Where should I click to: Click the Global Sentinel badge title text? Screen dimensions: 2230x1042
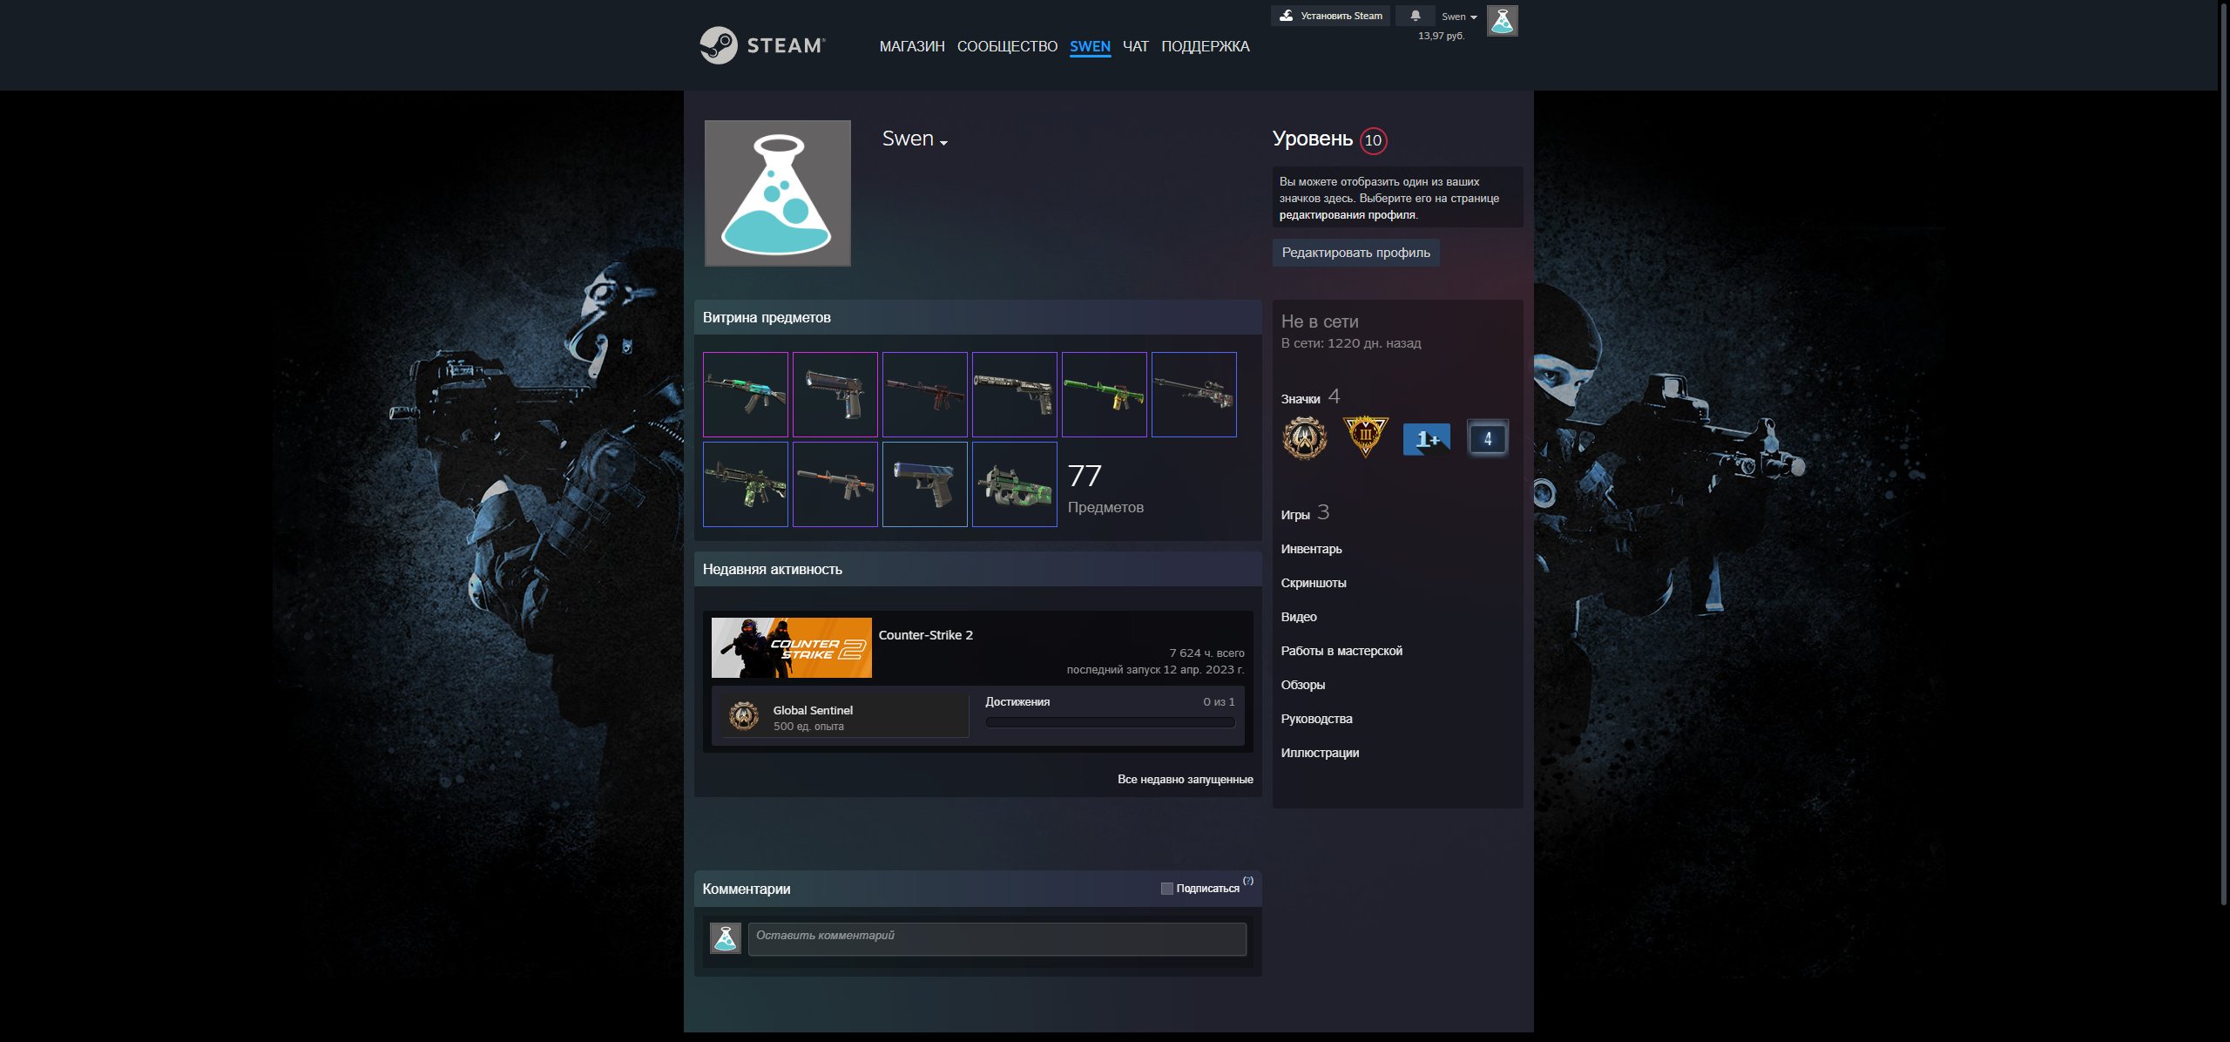pyautogui.click(x=813, y=710)
